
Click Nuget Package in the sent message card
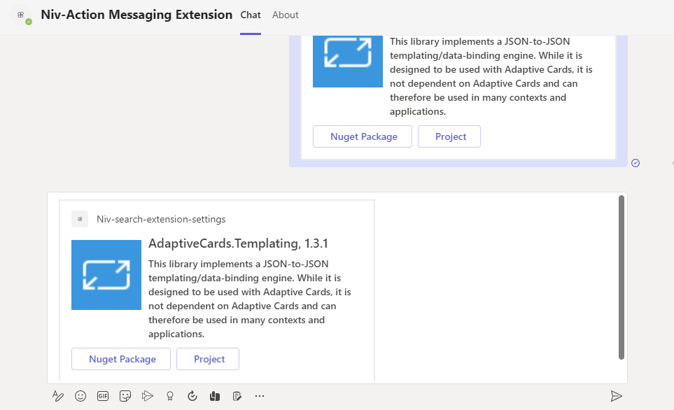[x=363, y=136]
